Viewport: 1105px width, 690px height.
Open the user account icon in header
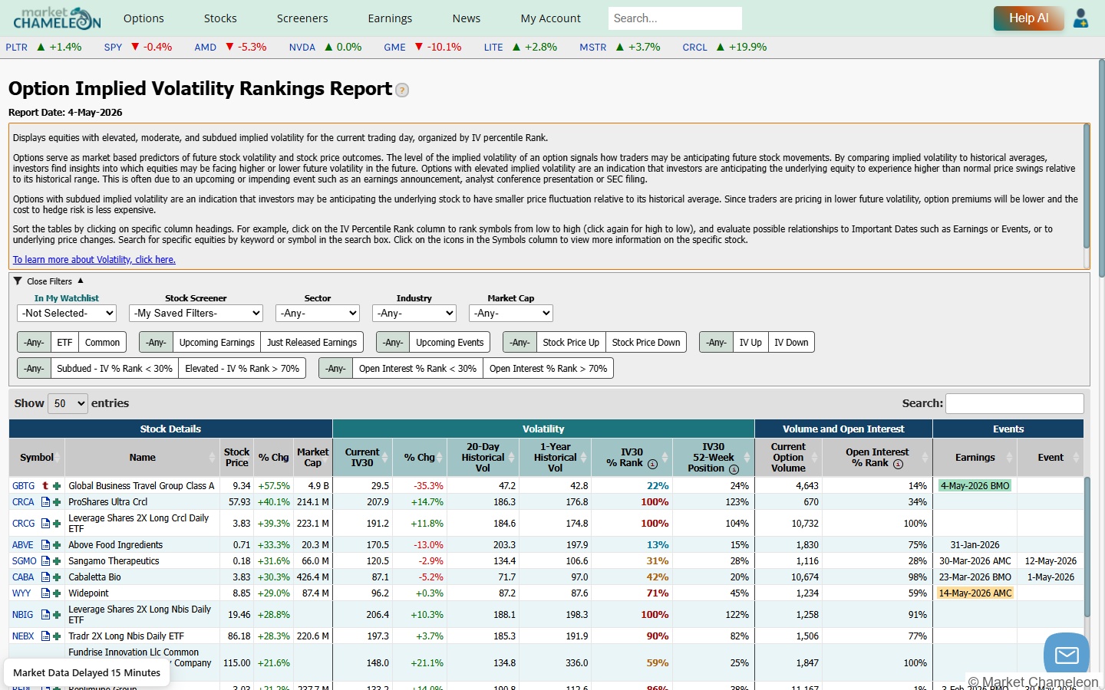point(1080,18)
